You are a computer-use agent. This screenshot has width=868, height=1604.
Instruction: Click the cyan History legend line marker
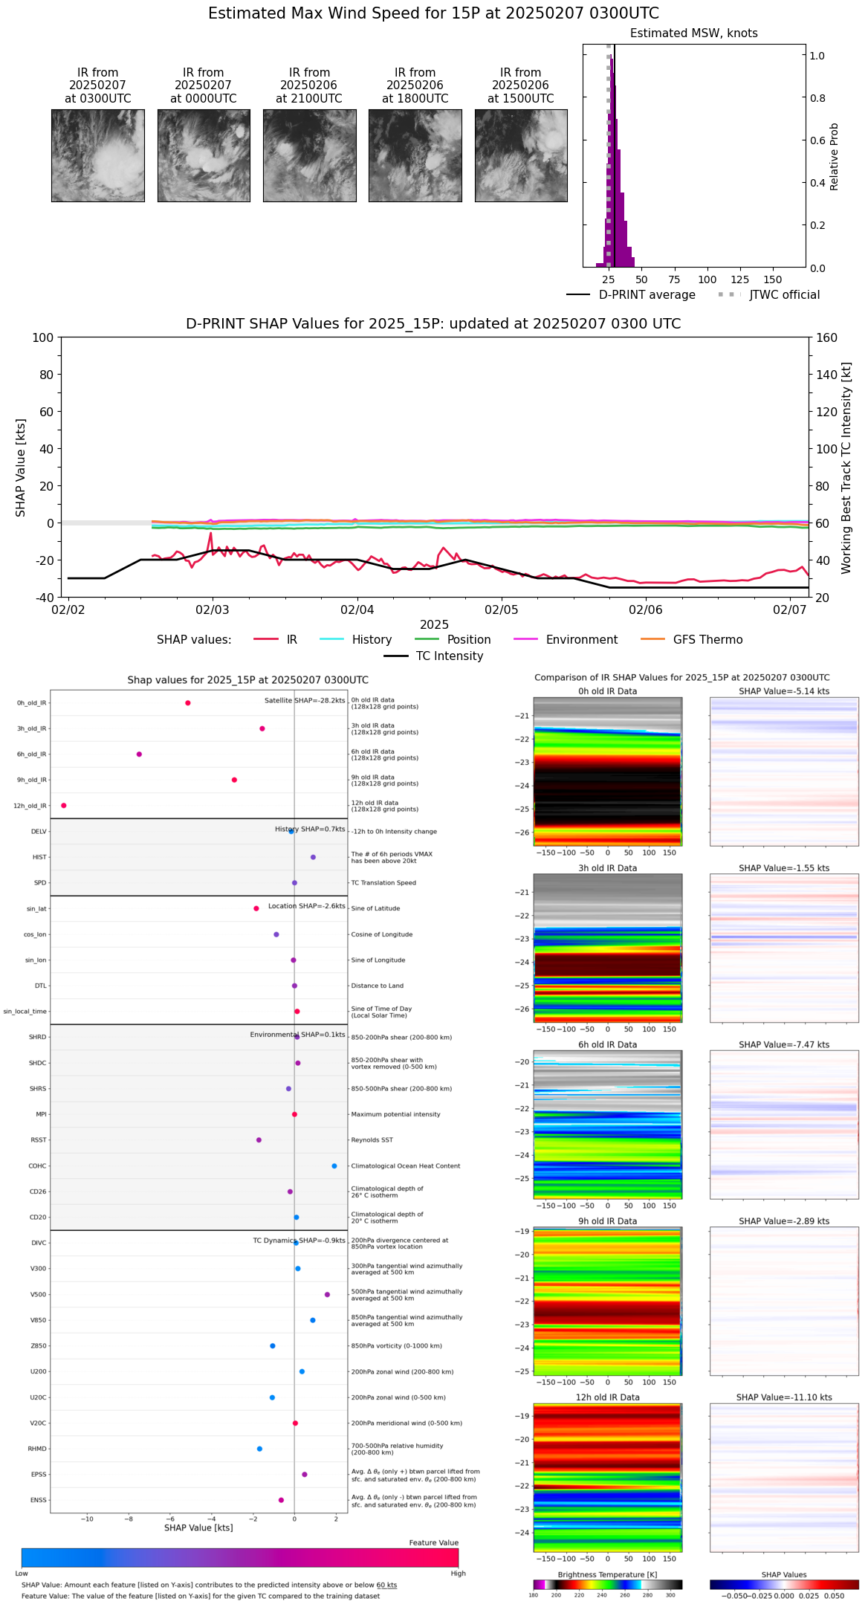[331, 639]
